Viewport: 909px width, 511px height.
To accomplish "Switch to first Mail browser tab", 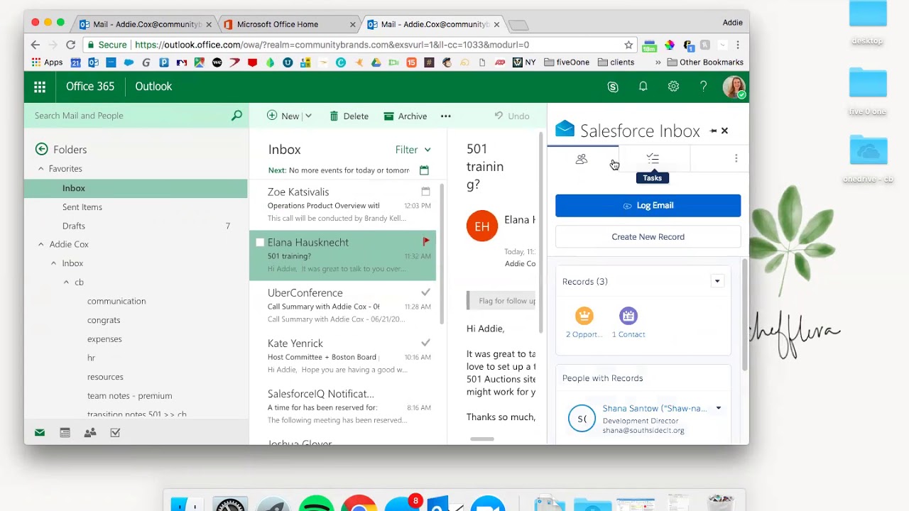I will [x=146, y=24].
